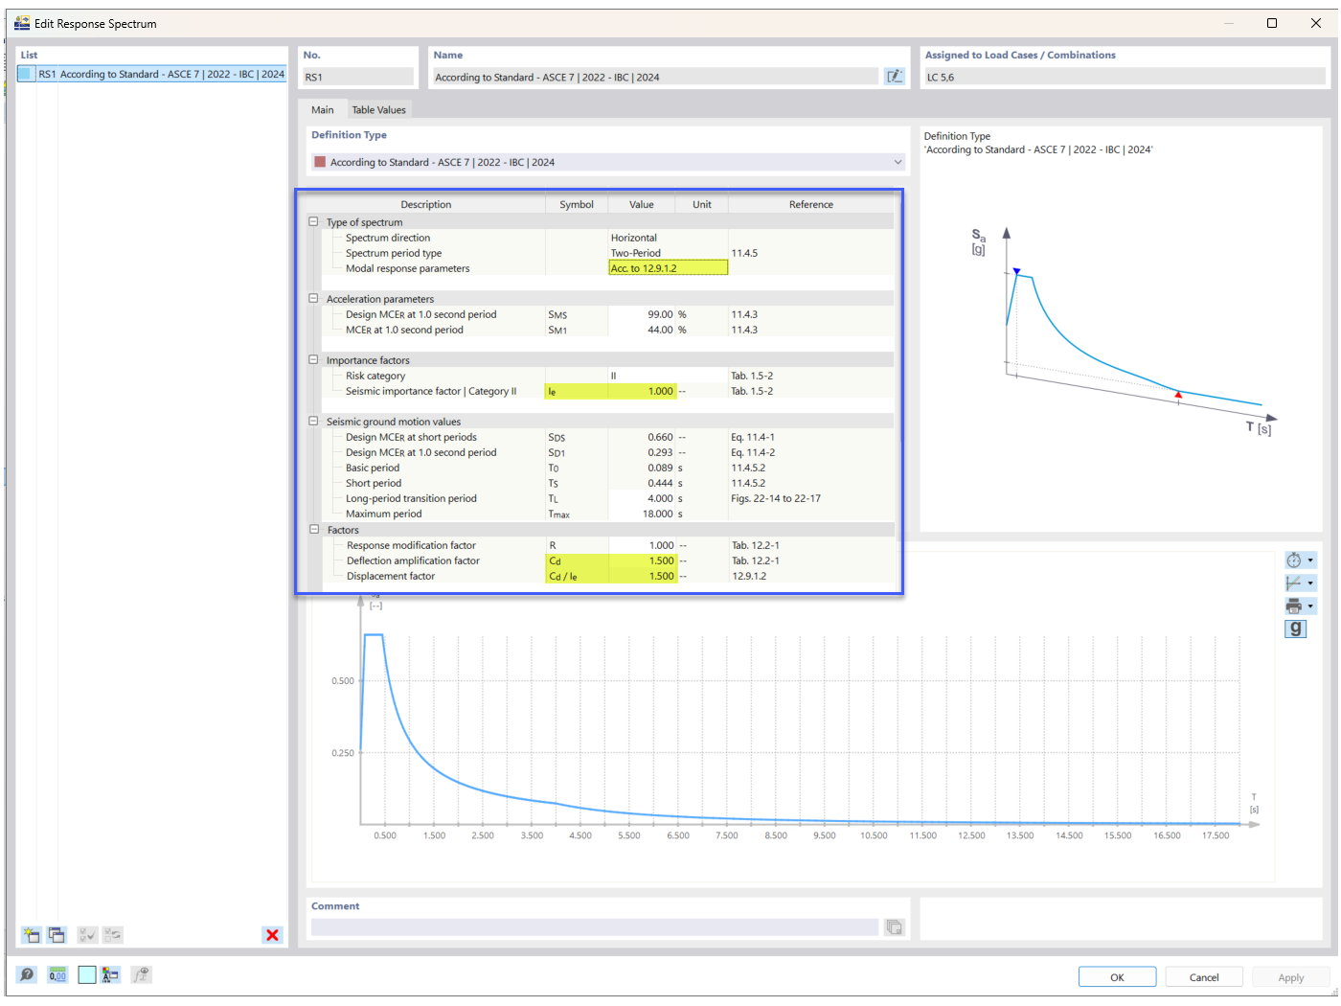The height and width of the screenshot is (1006, 1341).
Task: Switch to the Table Values tab
Action: [x=378, y=109]
